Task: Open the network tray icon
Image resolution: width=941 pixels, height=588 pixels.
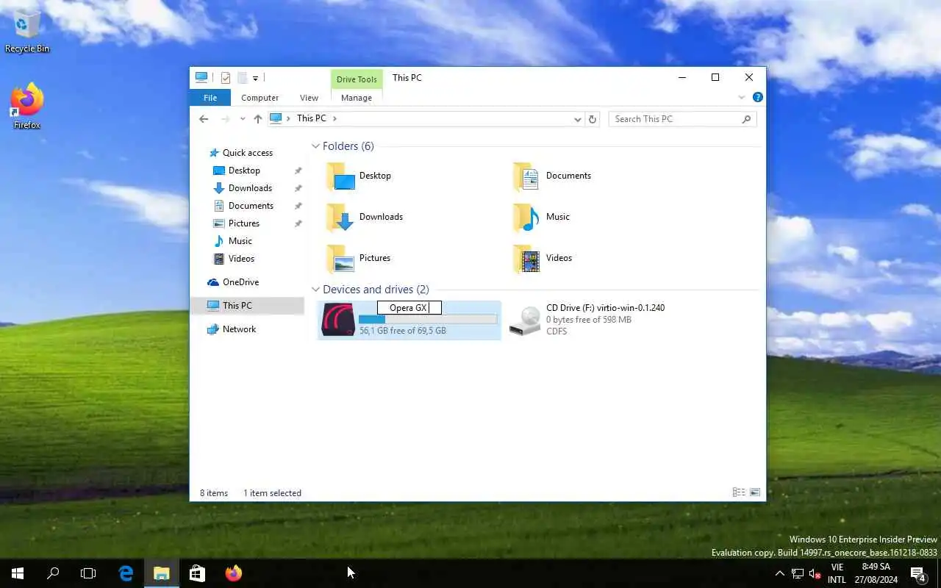Action: tap(797, 573)
